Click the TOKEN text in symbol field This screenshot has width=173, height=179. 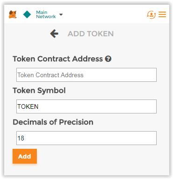28,106
